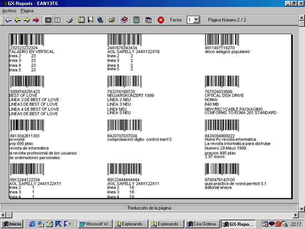Click barcode number 4011407118270
This screenshot has height=229, width=305.
220,48
